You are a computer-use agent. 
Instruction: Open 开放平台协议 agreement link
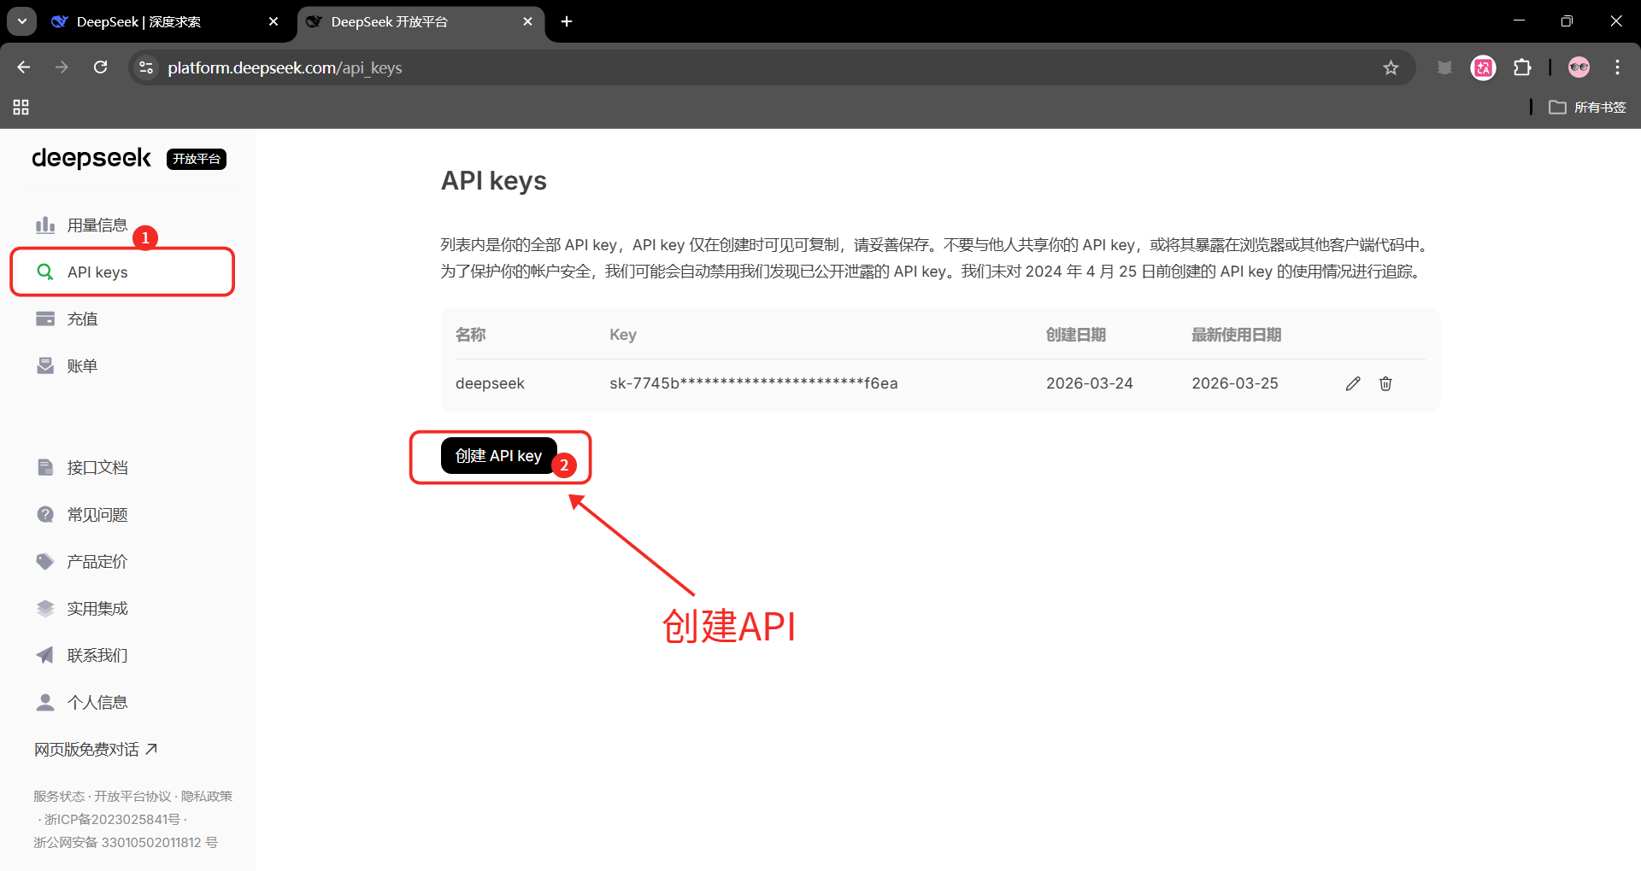point(132,797)
